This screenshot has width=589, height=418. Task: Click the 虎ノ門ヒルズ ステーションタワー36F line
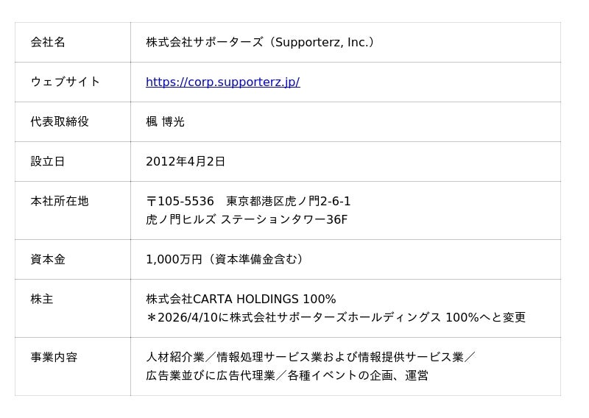click(247, 219)
